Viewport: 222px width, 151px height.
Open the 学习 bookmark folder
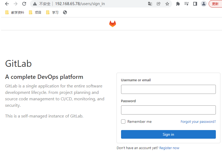(x=52, y=12)
